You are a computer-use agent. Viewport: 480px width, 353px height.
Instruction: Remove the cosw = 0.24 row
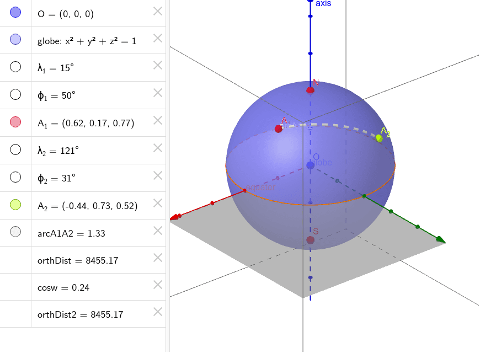[x=158, y=285]
